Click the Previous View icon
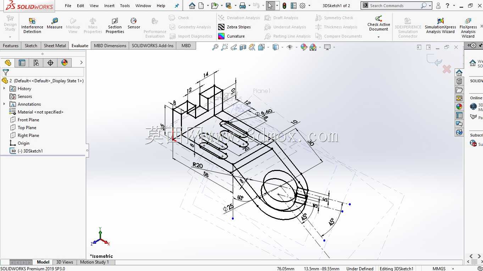Viewport: 483px width, 271px height. coord(233,47)
